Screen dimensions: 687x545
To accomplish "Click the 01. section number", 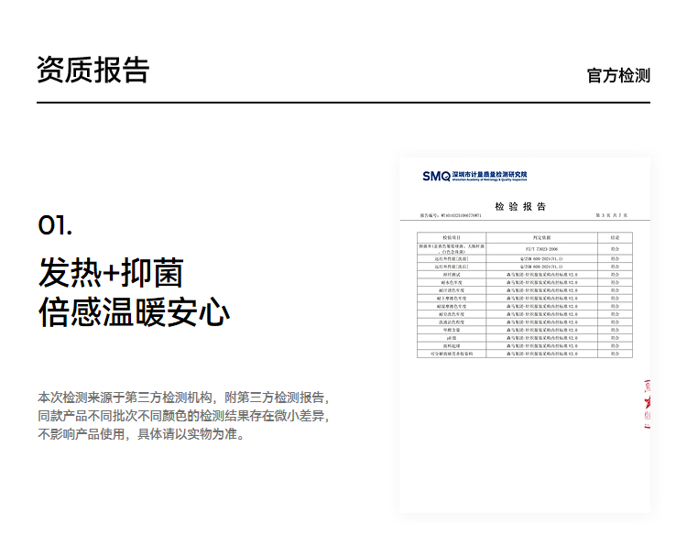I will (55, 225).
